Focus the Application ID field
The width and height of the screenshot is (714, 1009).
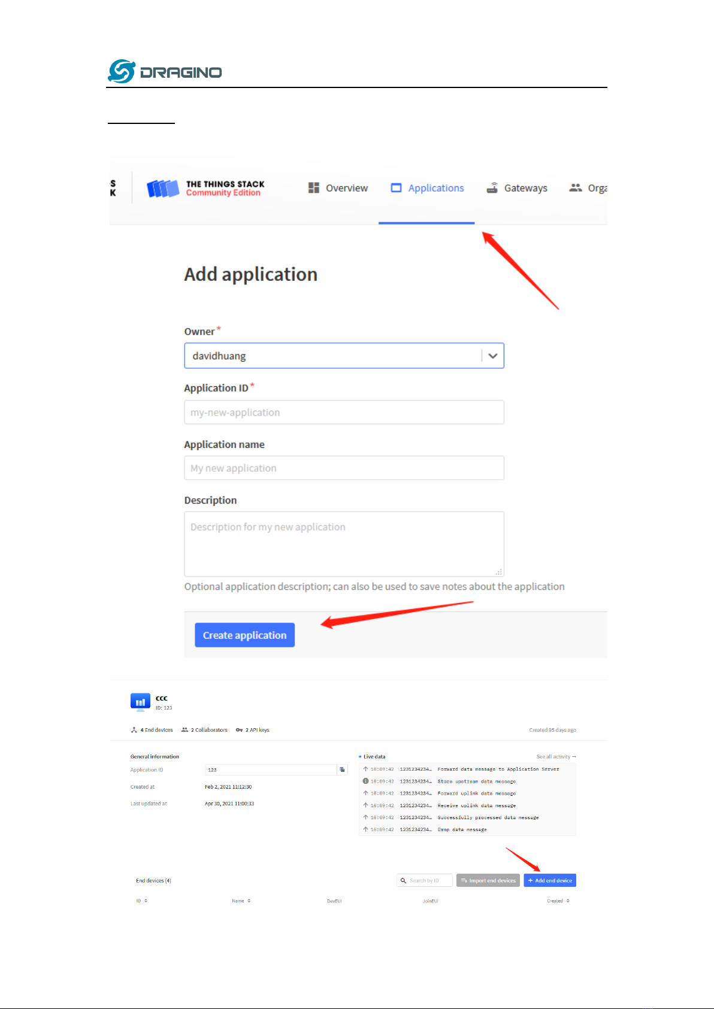coord(344,412)
